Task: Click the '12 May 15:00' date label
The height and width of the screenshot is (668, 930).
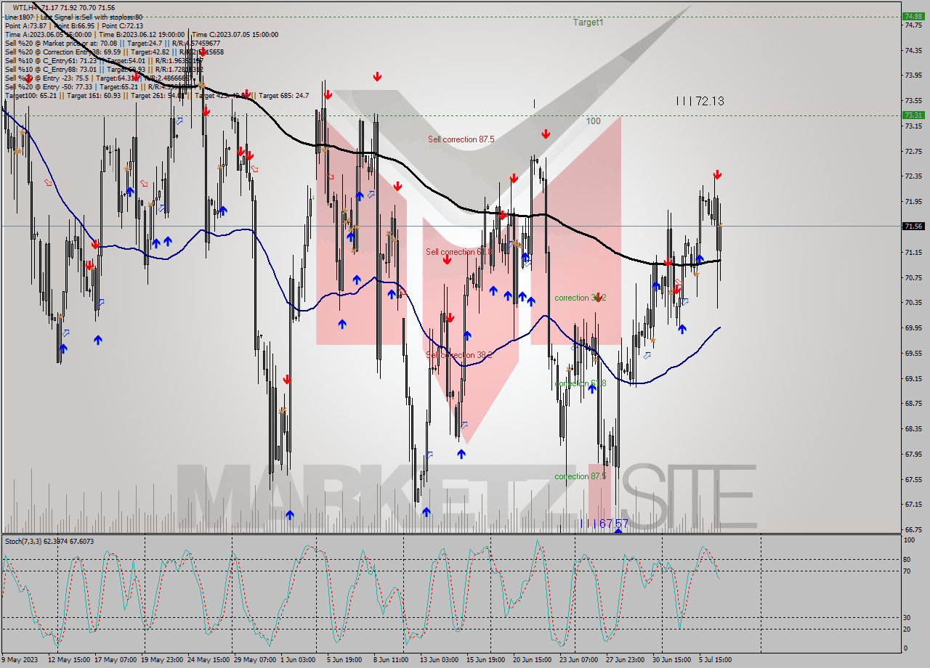Action: [70, 659]
